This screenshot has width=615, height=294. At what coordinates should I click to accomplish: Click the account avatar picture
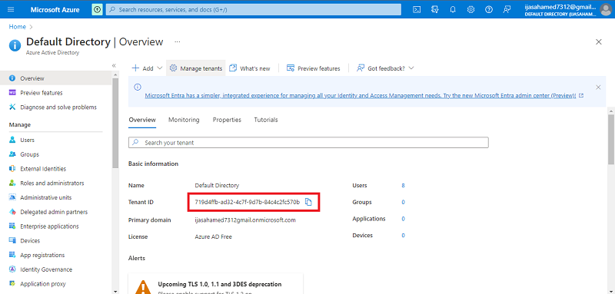pyautogui.click(x=606, y=9)
